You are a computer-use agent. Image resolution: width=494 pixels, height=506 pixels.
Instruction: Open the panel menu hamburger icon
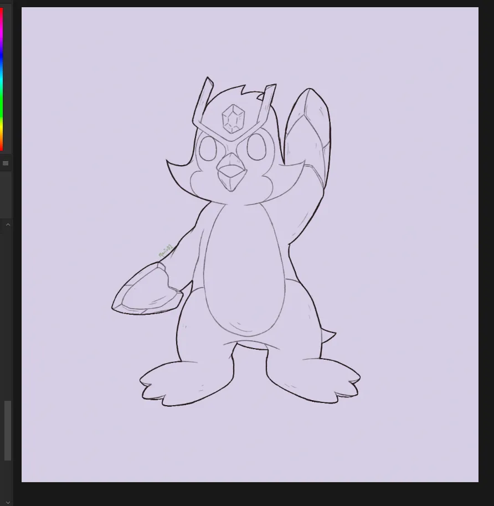click(6, 163)
